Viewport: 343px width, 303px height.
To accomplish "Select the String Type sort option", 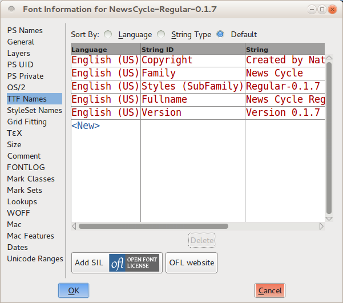I will point(162,35).
